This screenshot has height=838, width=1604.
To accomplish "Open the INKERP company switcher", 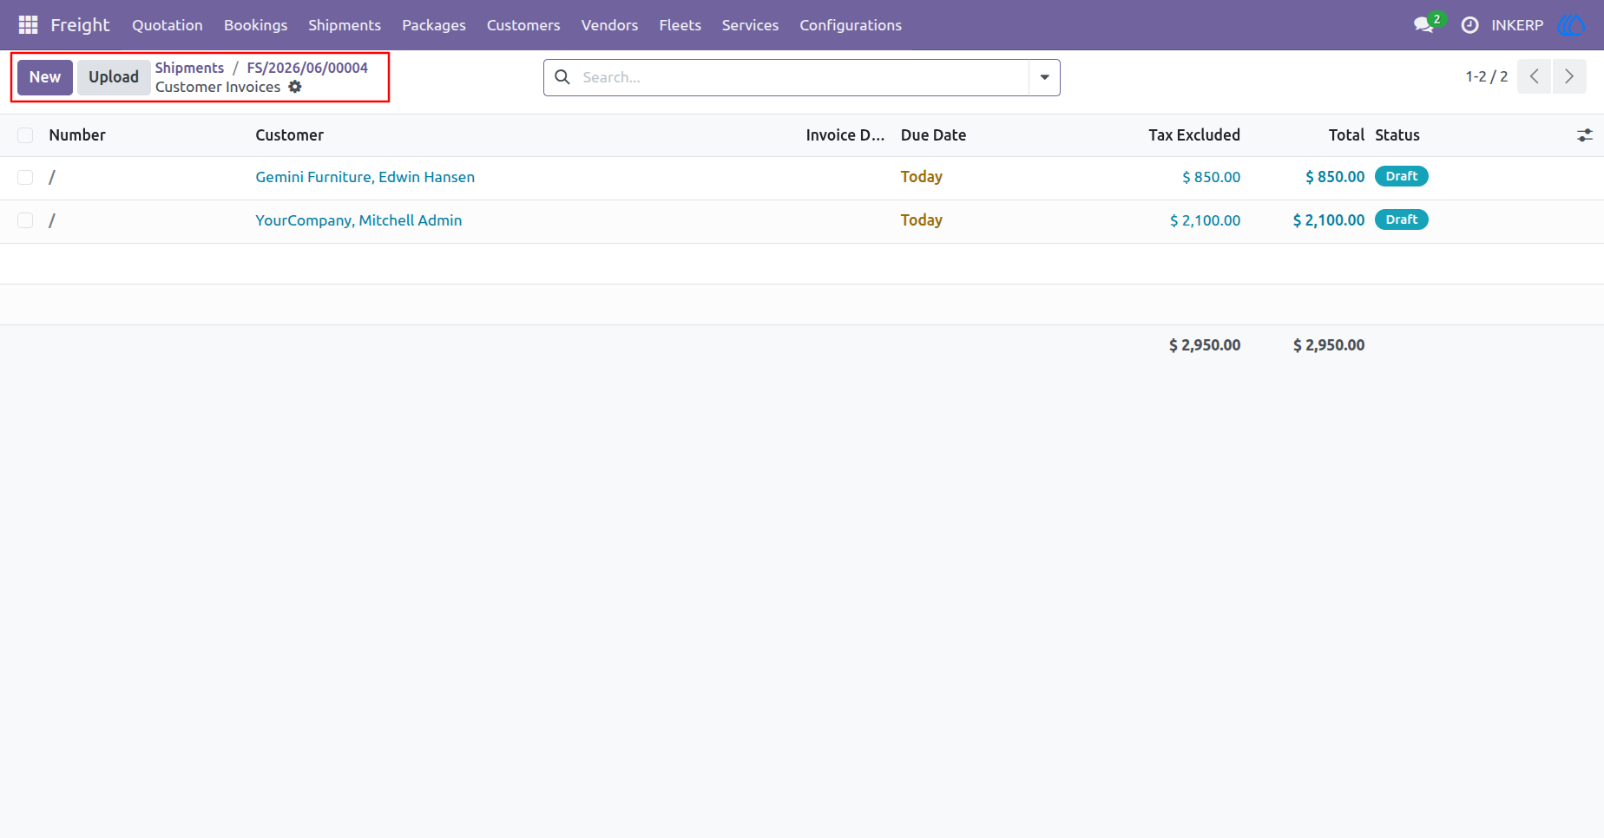I will click(1517, 25).
